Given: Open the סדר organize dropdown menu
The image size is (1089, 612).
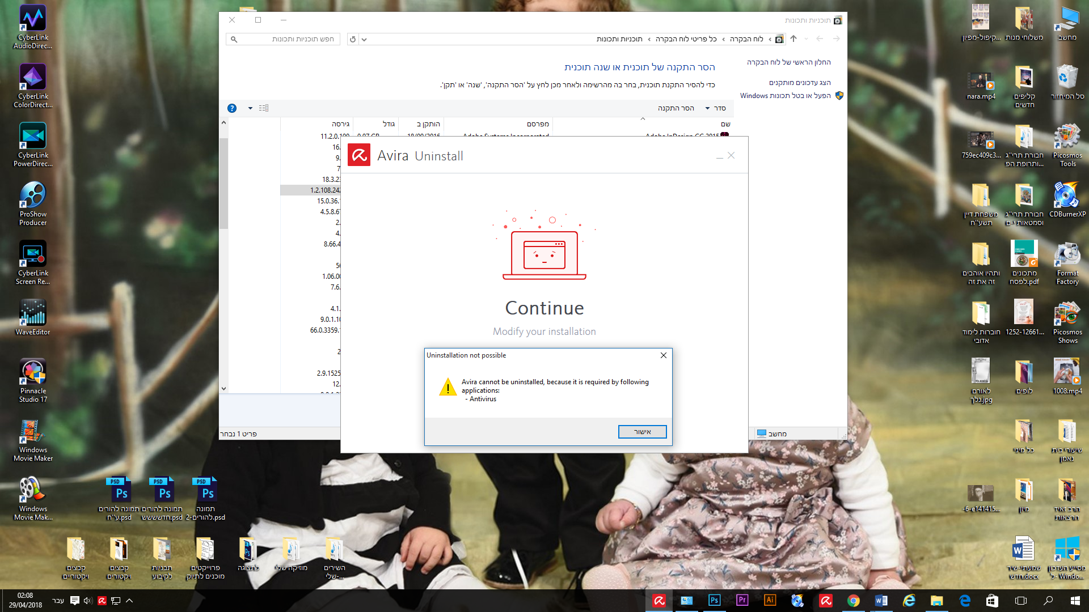Looking at the screenshot, I should (x=716, y=108).
